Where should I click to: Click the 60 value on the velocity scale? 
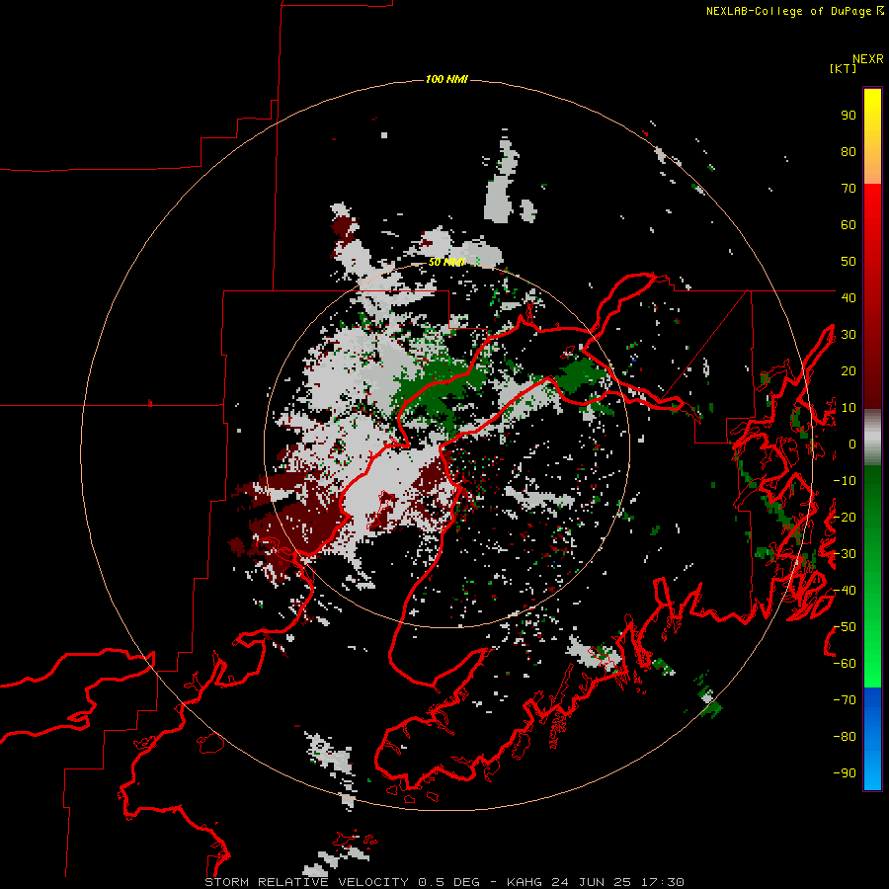[849, 225]
